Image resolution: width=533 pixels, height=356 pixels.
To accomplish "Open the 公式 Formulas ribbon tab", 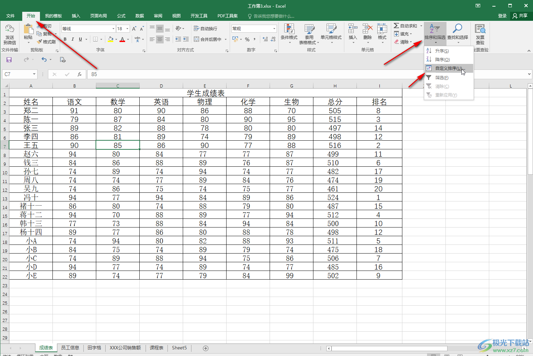I will pyautogui.click(x=121, y=16).
